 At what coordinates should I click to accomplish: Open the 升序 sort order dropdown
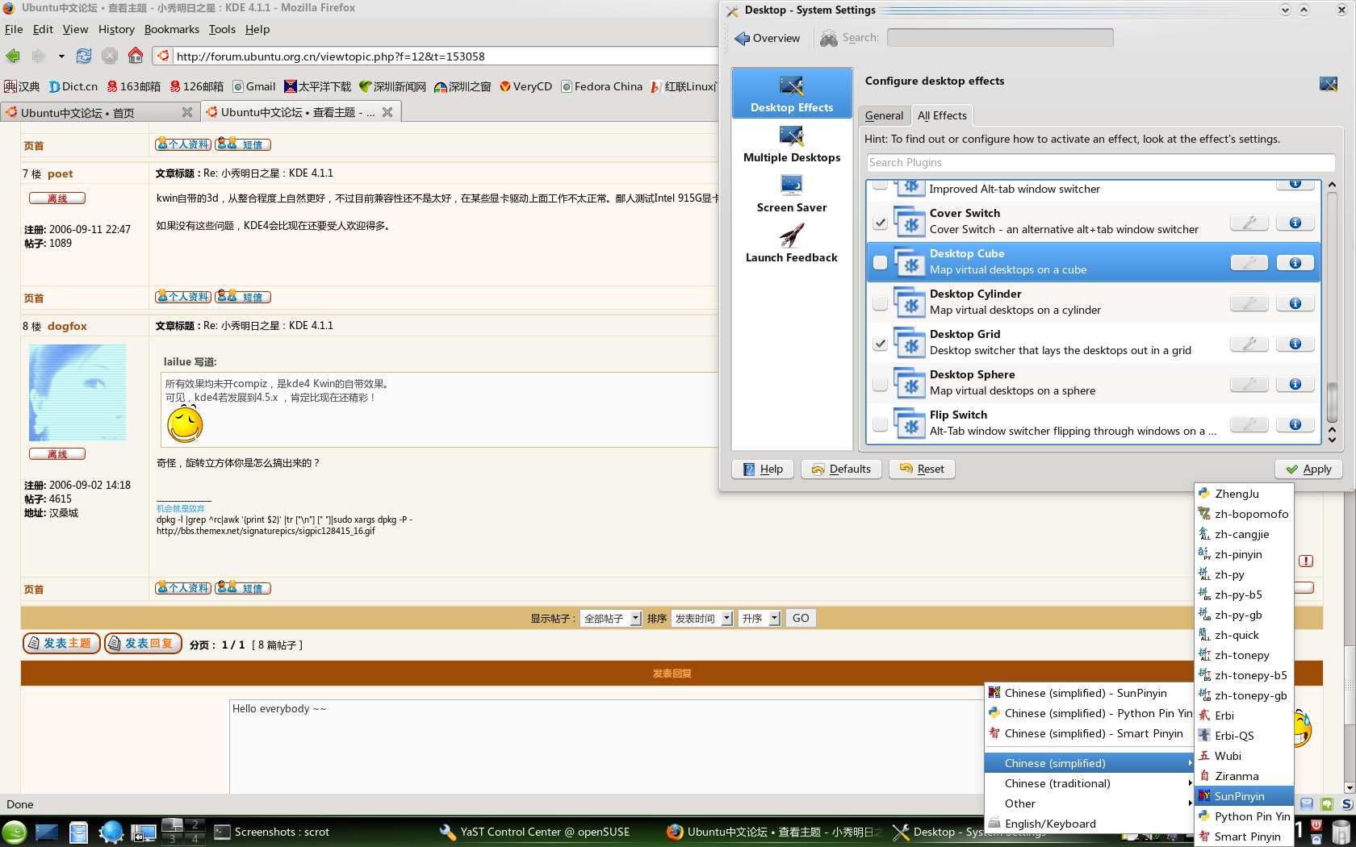click(760, 619)
